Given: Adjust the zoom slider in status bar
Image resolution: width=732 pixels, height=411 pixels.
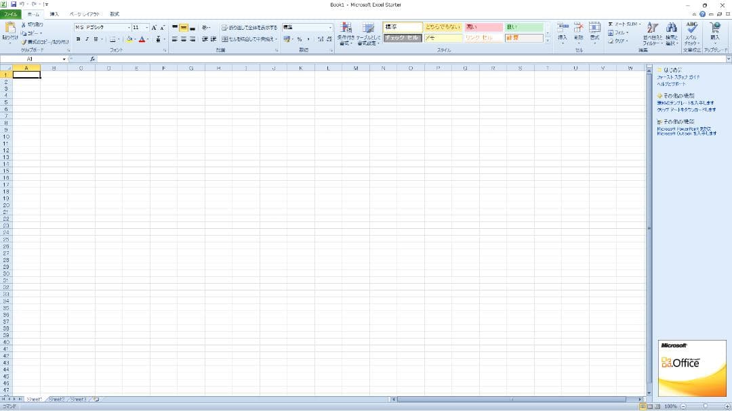Looking at the screenshot, I should pos(704,406).
